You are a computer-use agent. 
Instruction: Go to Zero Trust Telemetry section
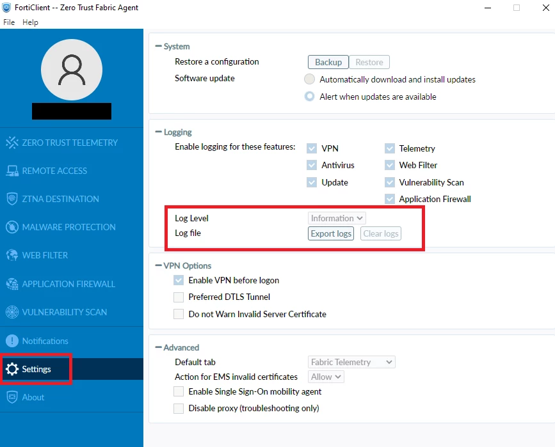click(72, 143)
